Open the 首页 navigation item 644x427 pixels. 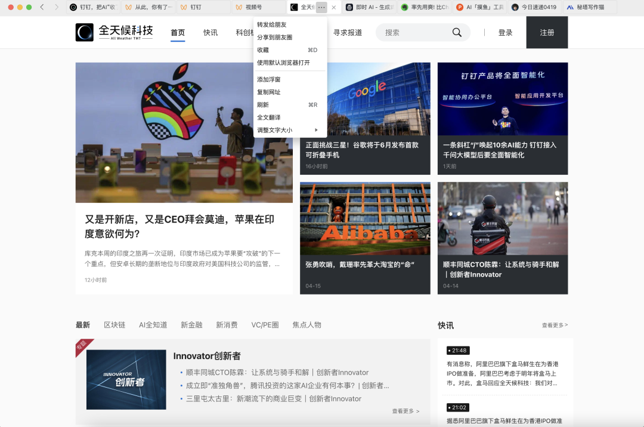pos(178,32)
